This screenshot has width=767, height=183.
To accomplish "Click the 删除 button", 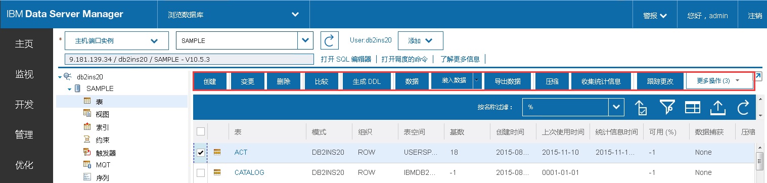I will 284,81.
